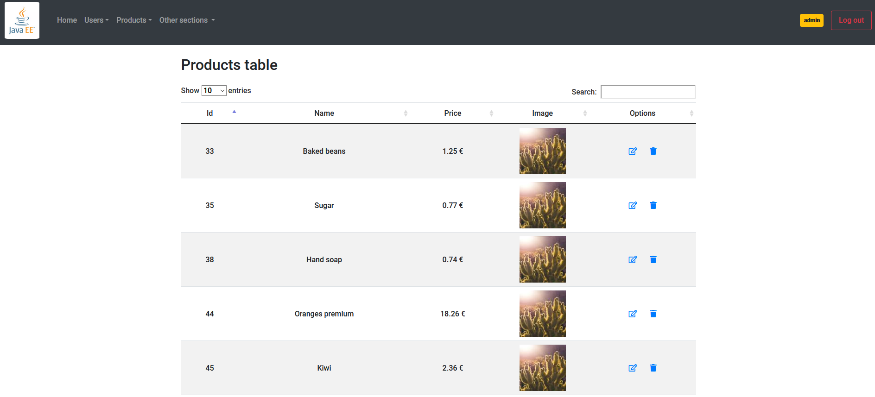Click the Log out button
The height and width of the screenshot is (397, 875).
tap(851, 20)
